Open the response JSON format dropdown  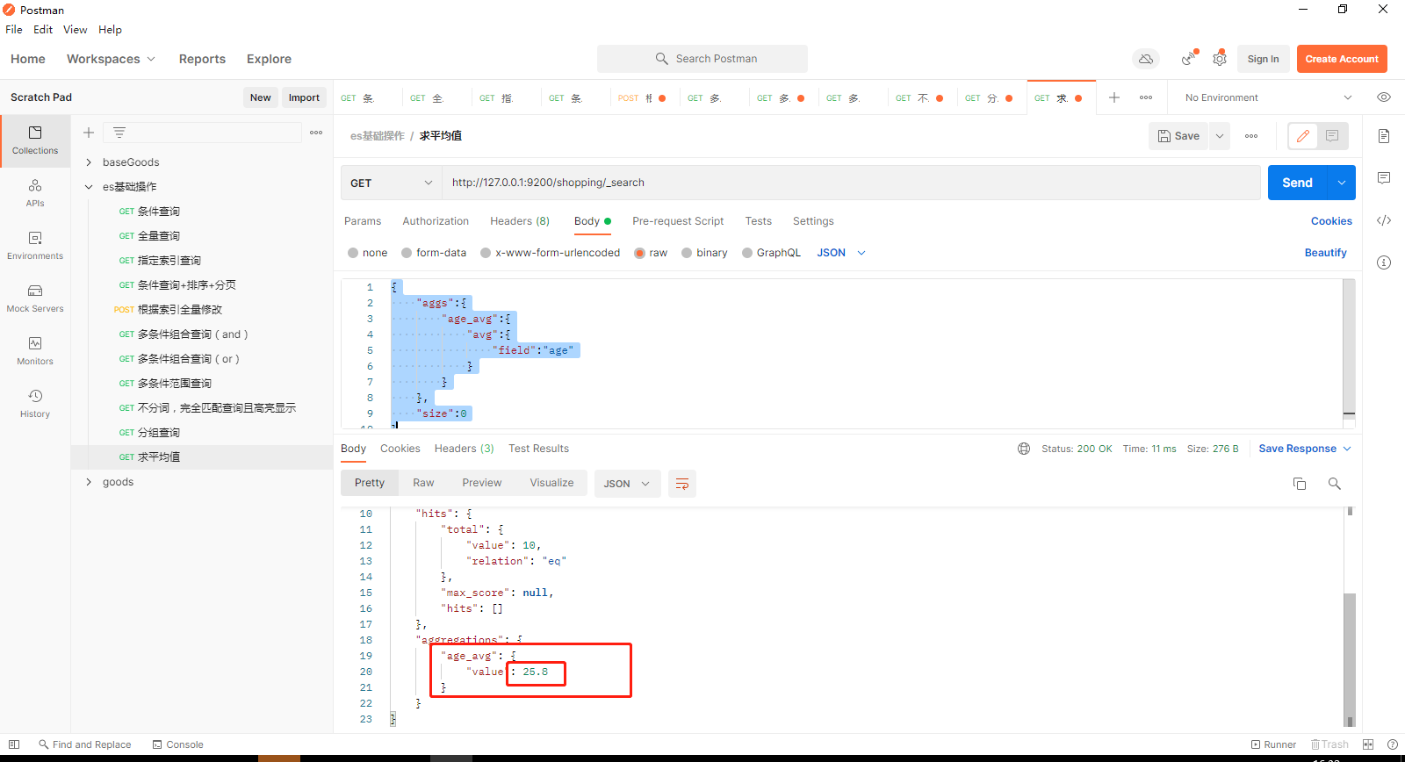[x=627, y=484]
